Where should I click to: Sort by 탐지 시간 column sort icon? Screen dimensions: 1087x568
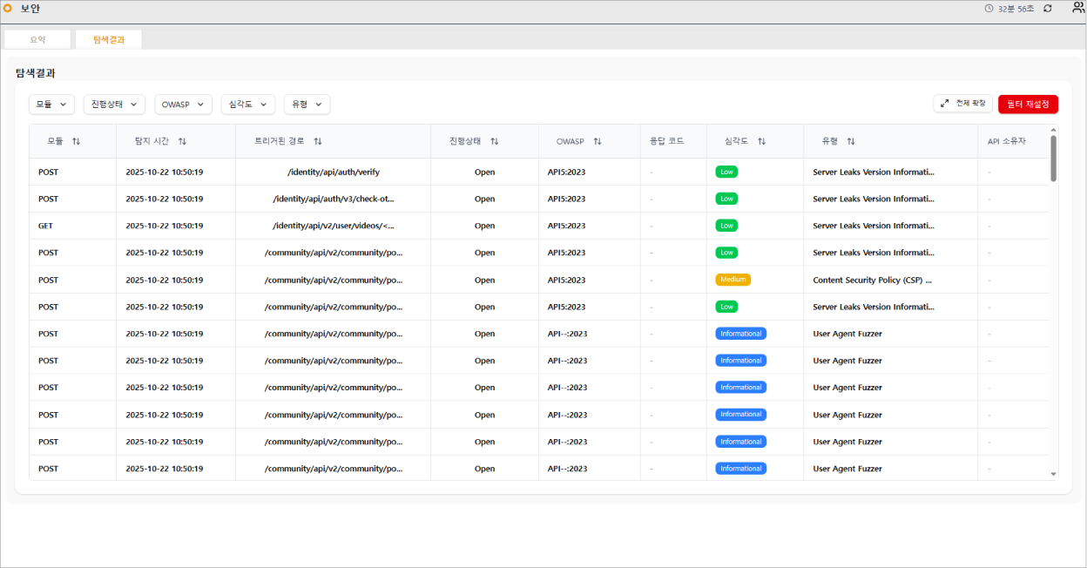point(182,141)
